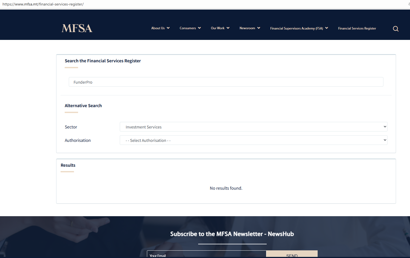Go to MFSA logo homepage
Viewport: 410px width, 258px height.
[77, 28]
